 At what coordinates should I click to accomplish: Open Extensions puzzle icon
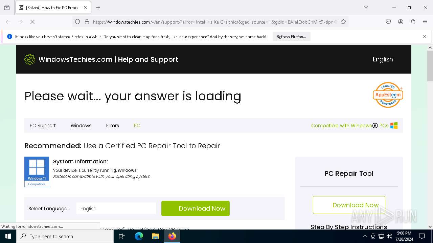tap(413, 22)
